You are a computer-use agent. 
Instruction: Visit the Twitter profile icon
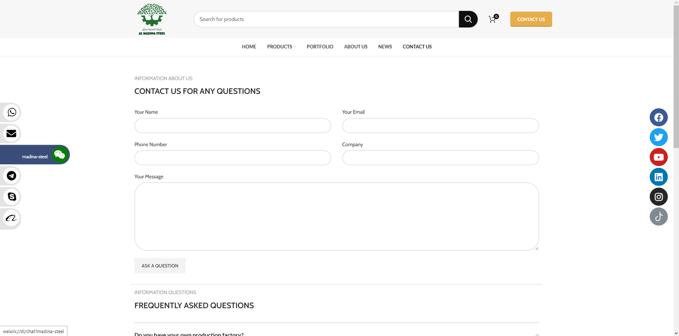point(658,137)
